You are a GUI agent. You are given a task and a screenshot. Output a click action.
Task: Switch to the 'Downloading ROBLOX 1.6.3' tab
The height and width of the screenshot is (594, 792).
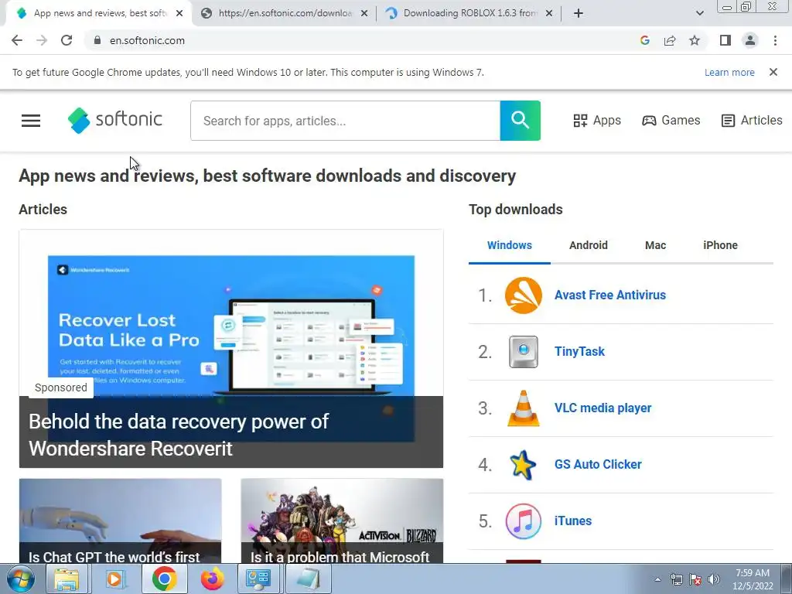point(469,13)
